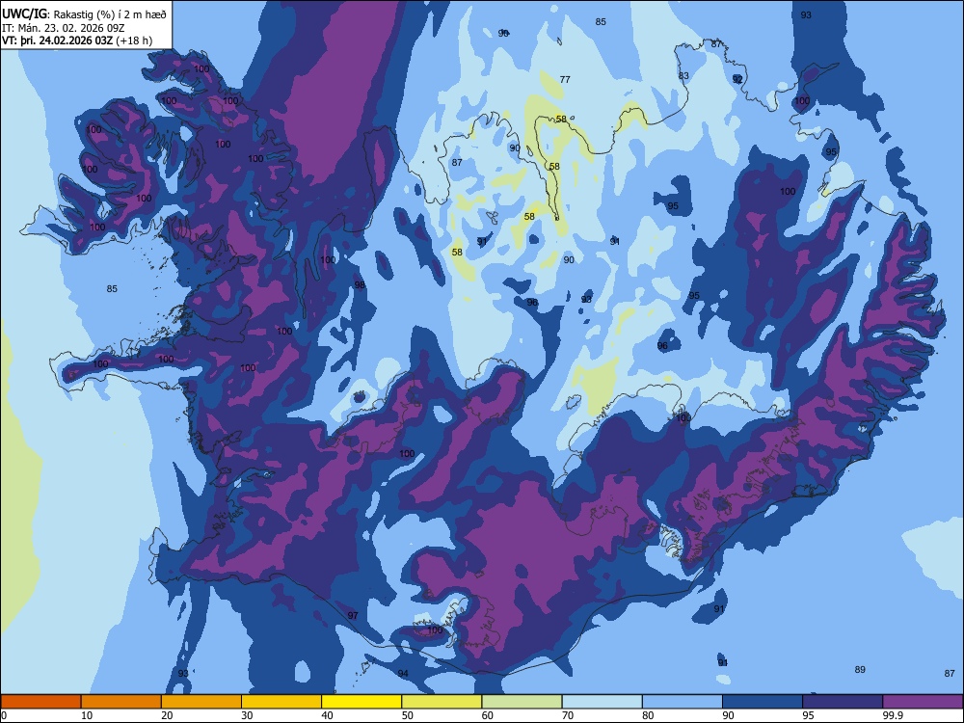Click the 70–80 pale blue legend swatch

click(602, 702)
